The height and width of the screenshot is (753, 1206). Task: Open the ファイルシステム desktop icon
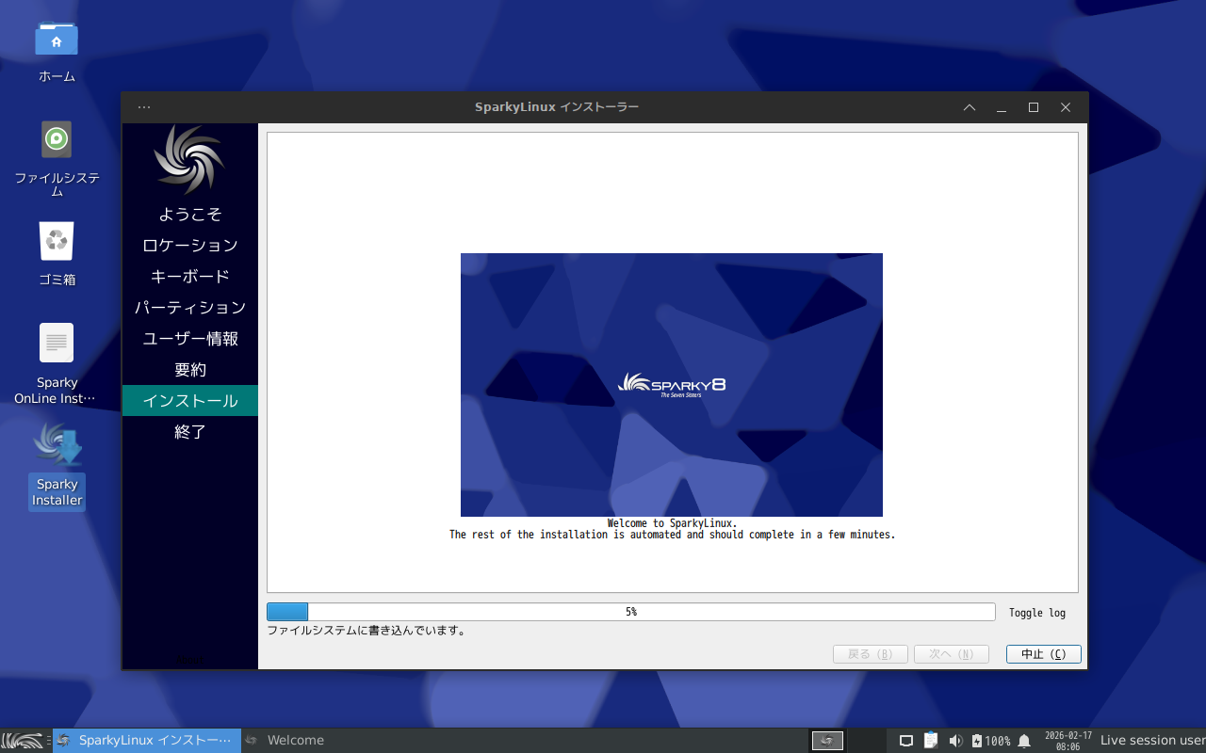[57, 140]
